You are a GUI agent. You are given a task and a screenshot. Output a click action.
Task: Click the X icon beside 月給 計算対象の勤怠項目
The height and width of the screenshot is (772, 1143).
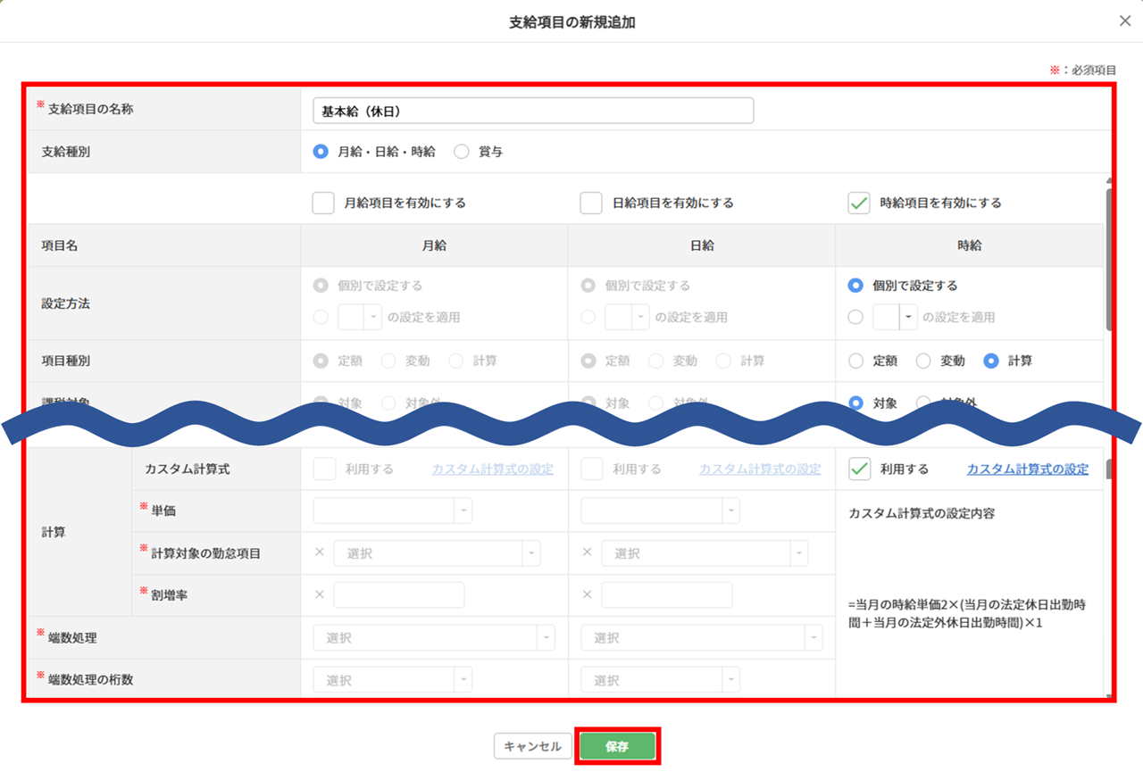[320, 552]
